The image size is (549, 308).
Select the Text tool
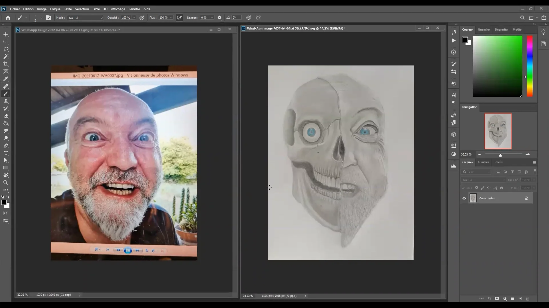coord(6,153)
